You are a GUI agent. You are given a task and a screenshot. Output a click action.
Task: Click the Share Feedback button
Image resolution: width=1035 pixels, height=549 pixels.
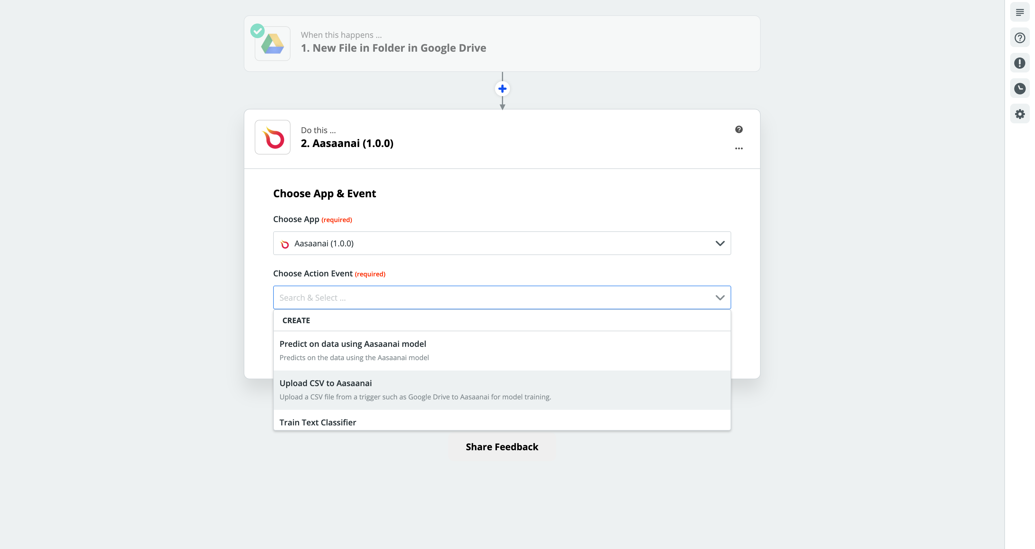click(502, 446)
